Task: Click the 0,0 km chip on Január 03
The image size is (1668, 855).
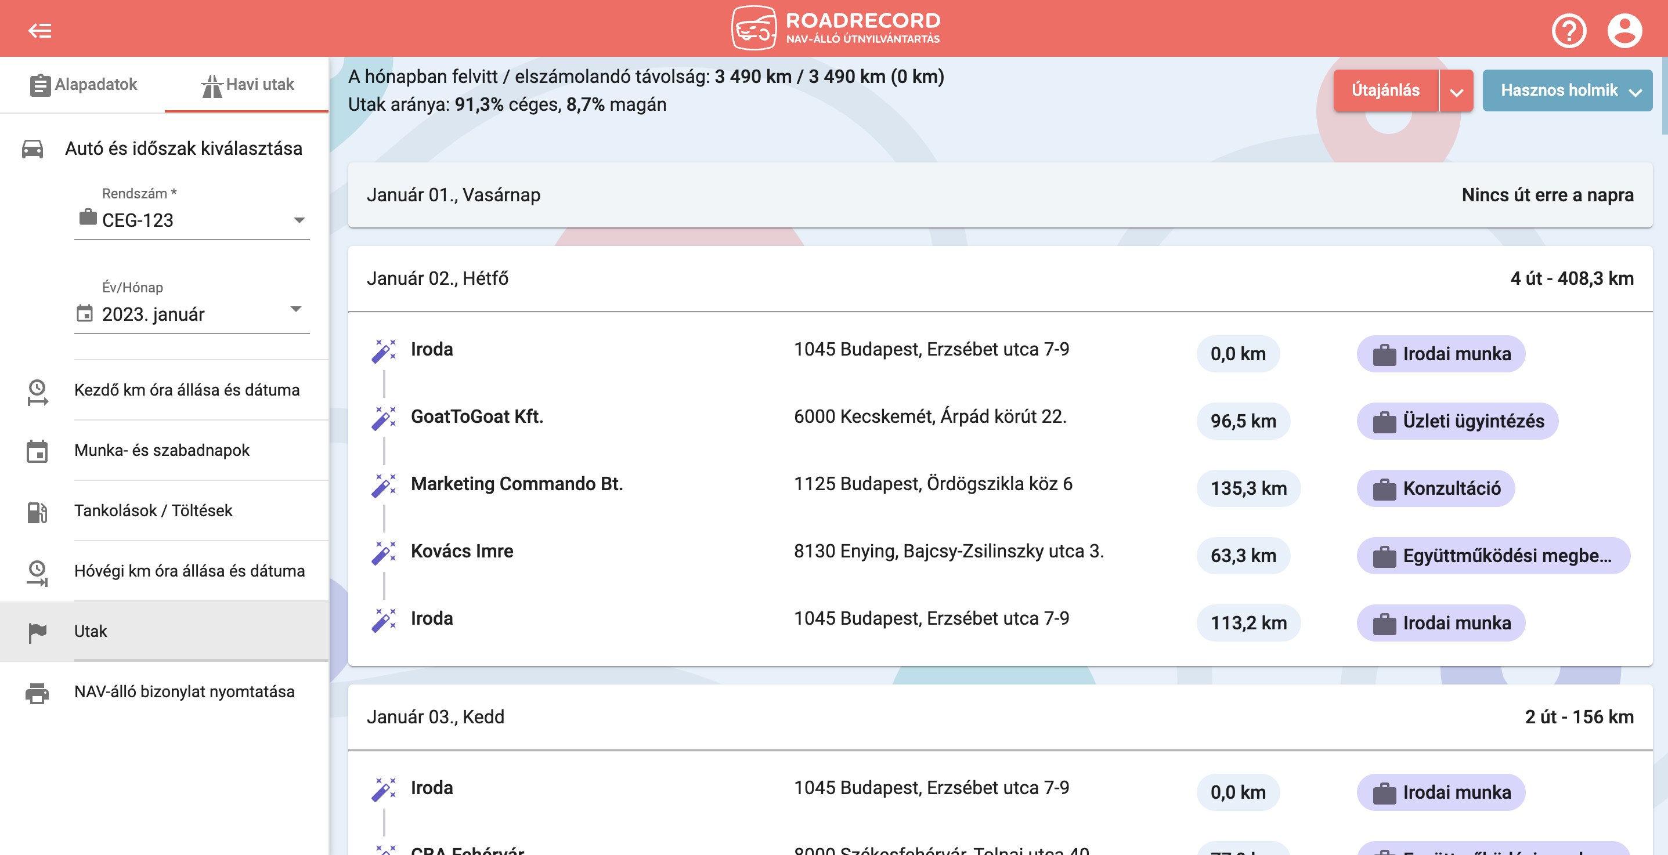Action: (1237, 793)
